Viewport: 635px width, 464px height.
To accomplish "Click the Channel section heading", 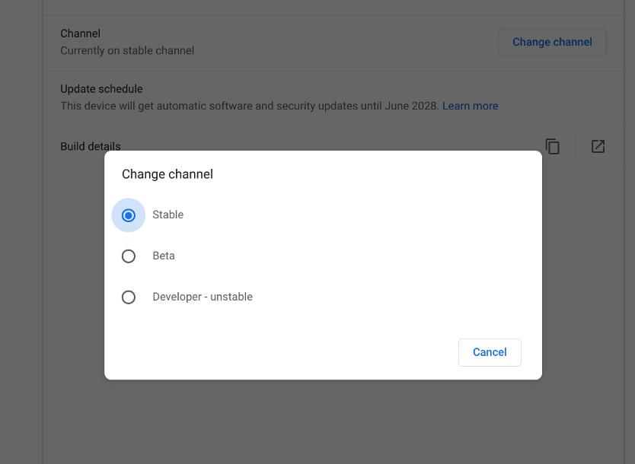I will [80, 33].
